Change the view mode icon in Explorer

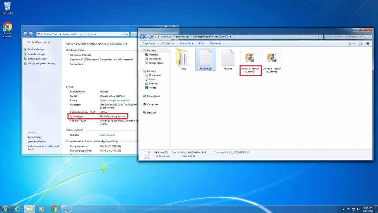point(350,44)
